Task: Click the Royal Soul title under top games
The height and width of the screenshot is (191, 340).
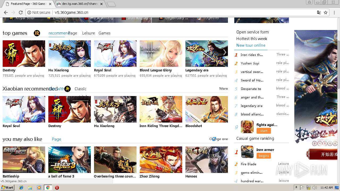Action: click(103, 70)
